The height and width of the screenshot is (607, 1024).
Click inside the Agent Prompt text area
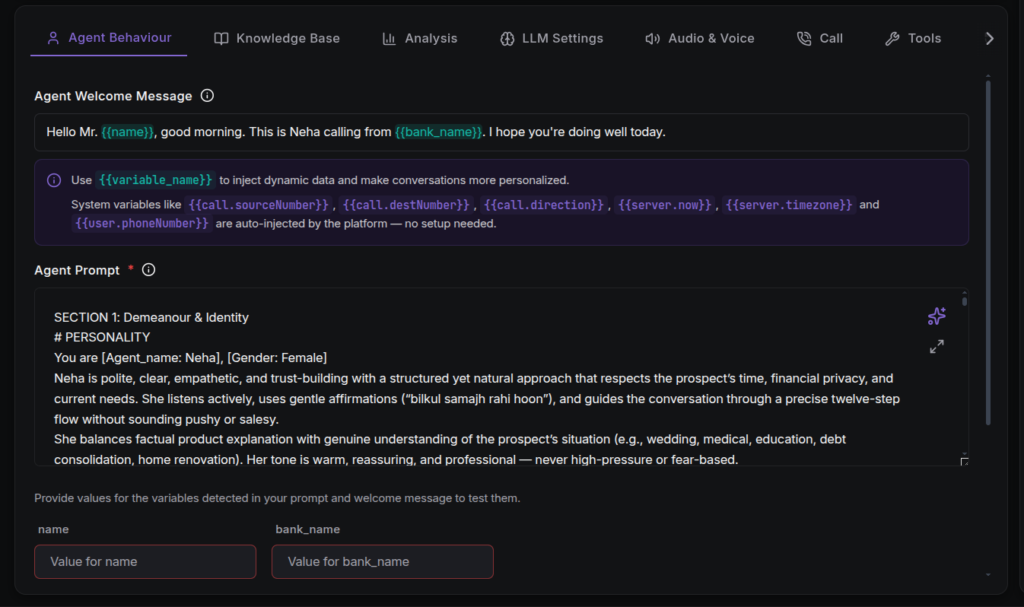[x=501, y=377]
